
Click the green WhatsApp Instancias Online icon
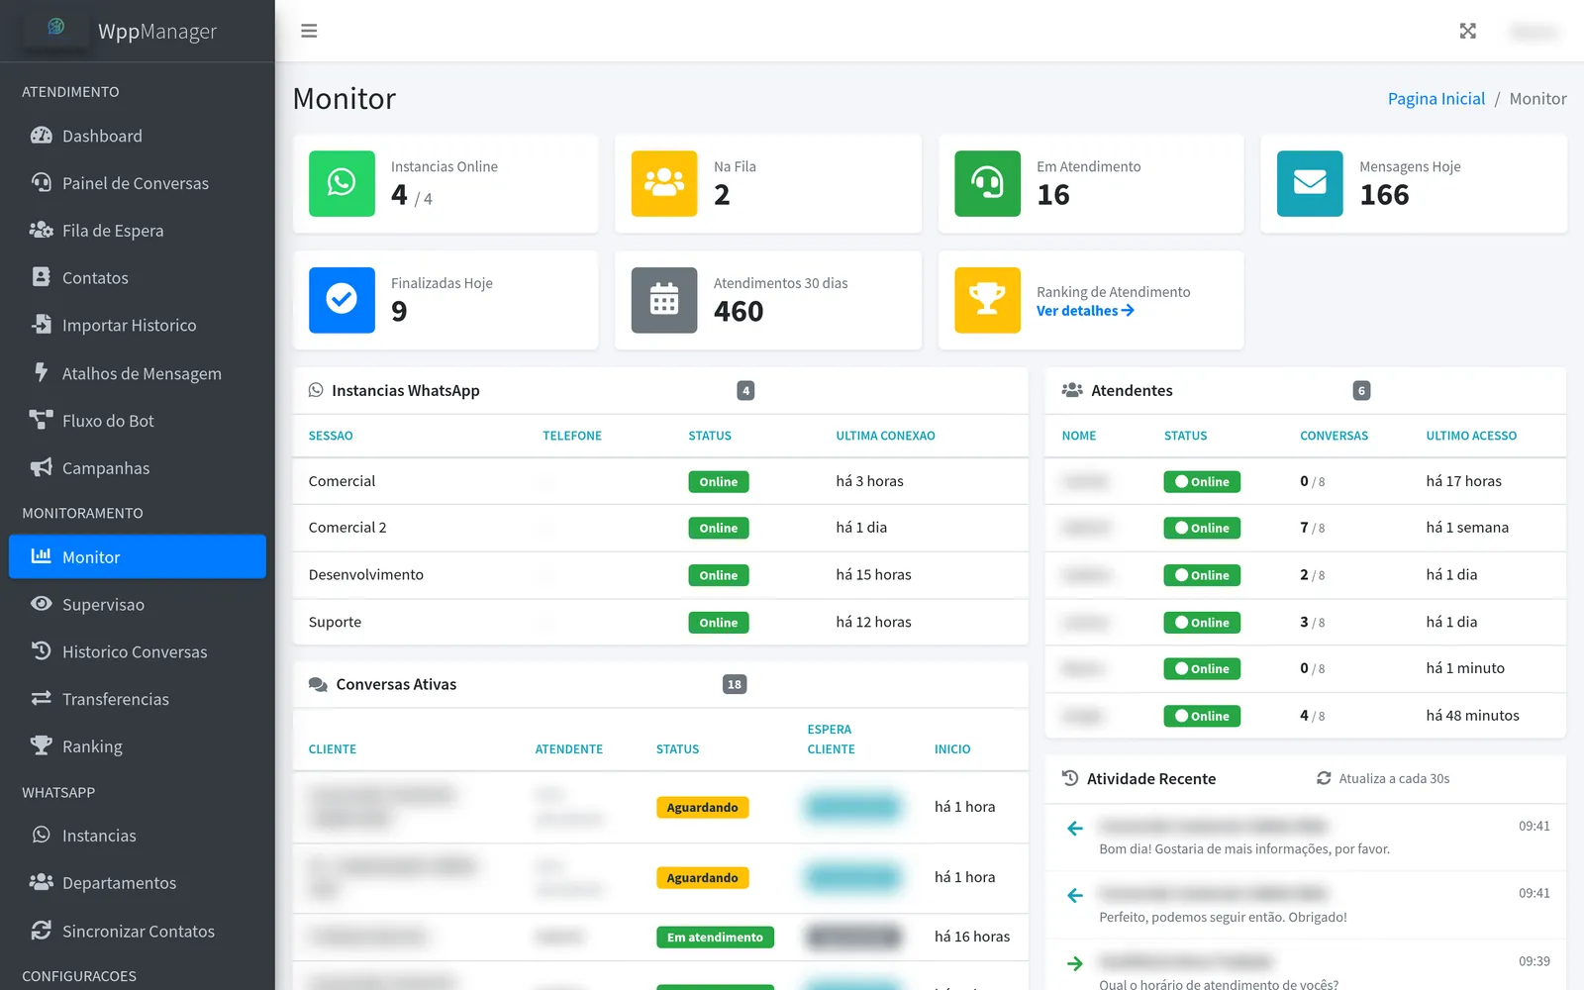pos(342,183)
